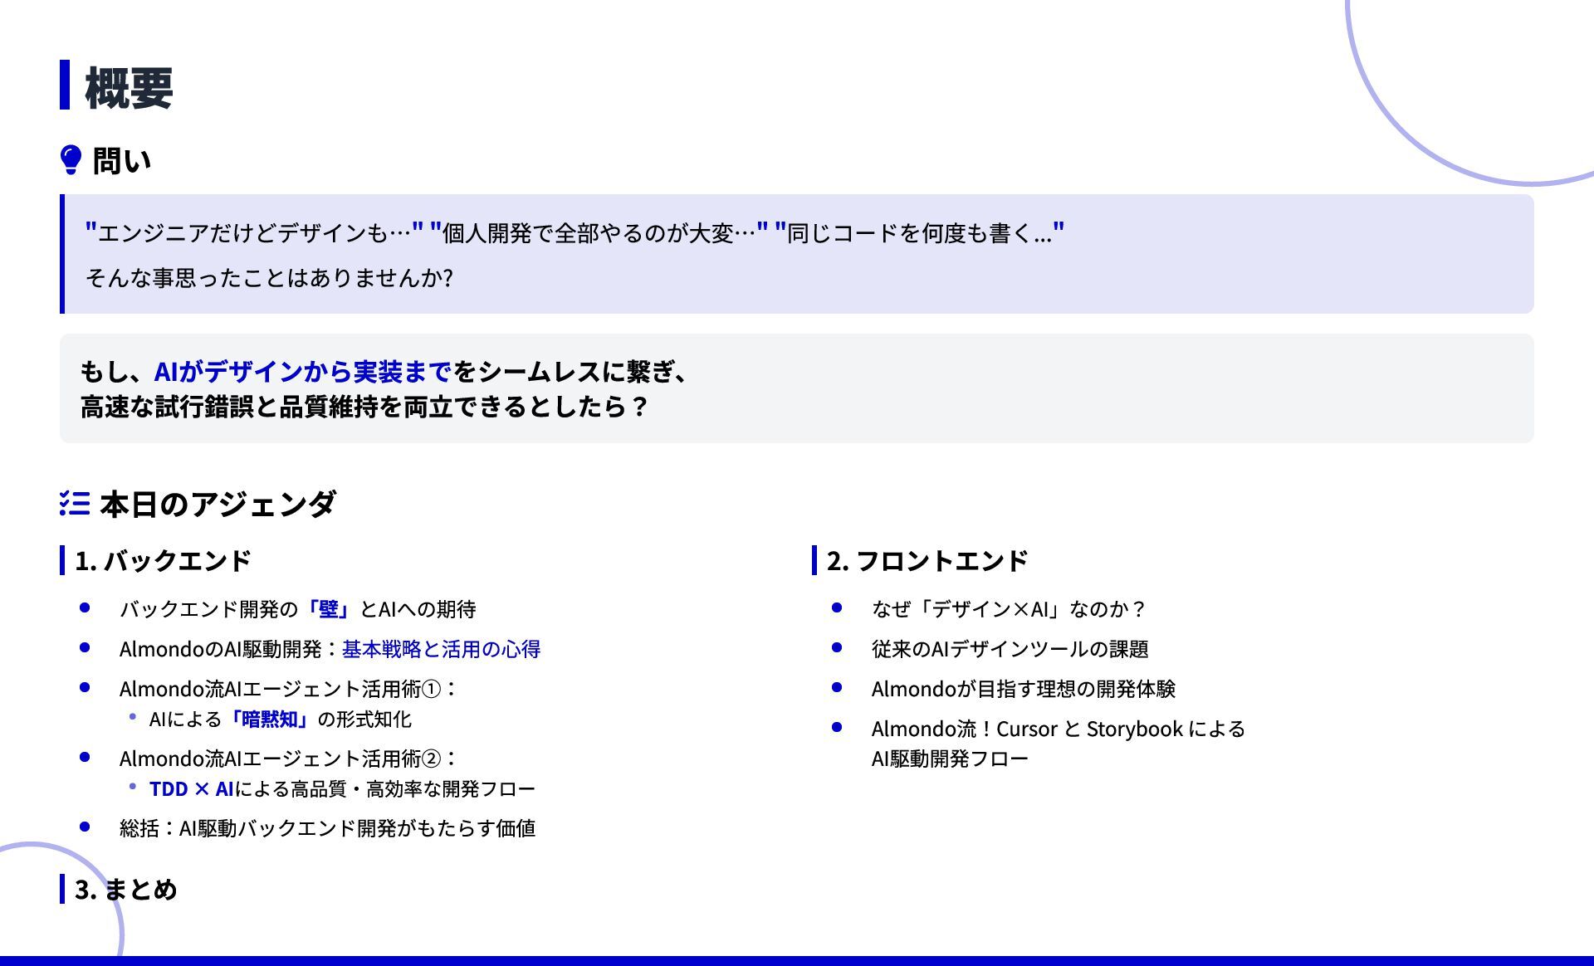Viewport: 1594px width, 966px height.
Task: Select the 1. バックエンド section heading
Action: pos(163,561)
